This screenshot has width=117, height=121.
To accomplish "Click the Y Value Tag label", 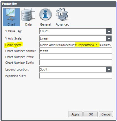I will tap(13, 31).
